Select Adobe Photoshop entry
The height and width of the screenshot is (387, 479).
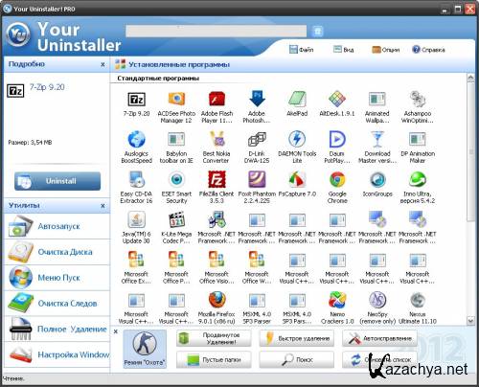click(257, 99)
